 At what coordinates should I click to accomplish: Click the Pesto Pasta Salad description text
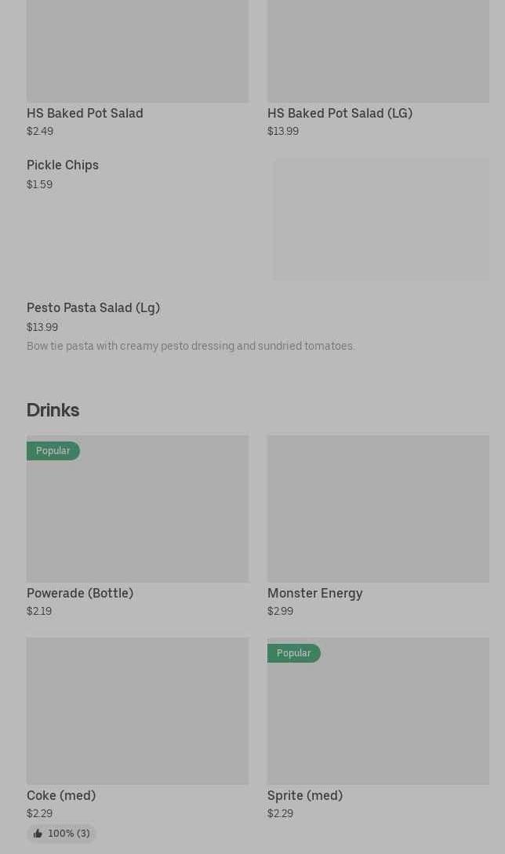point(191,346)
